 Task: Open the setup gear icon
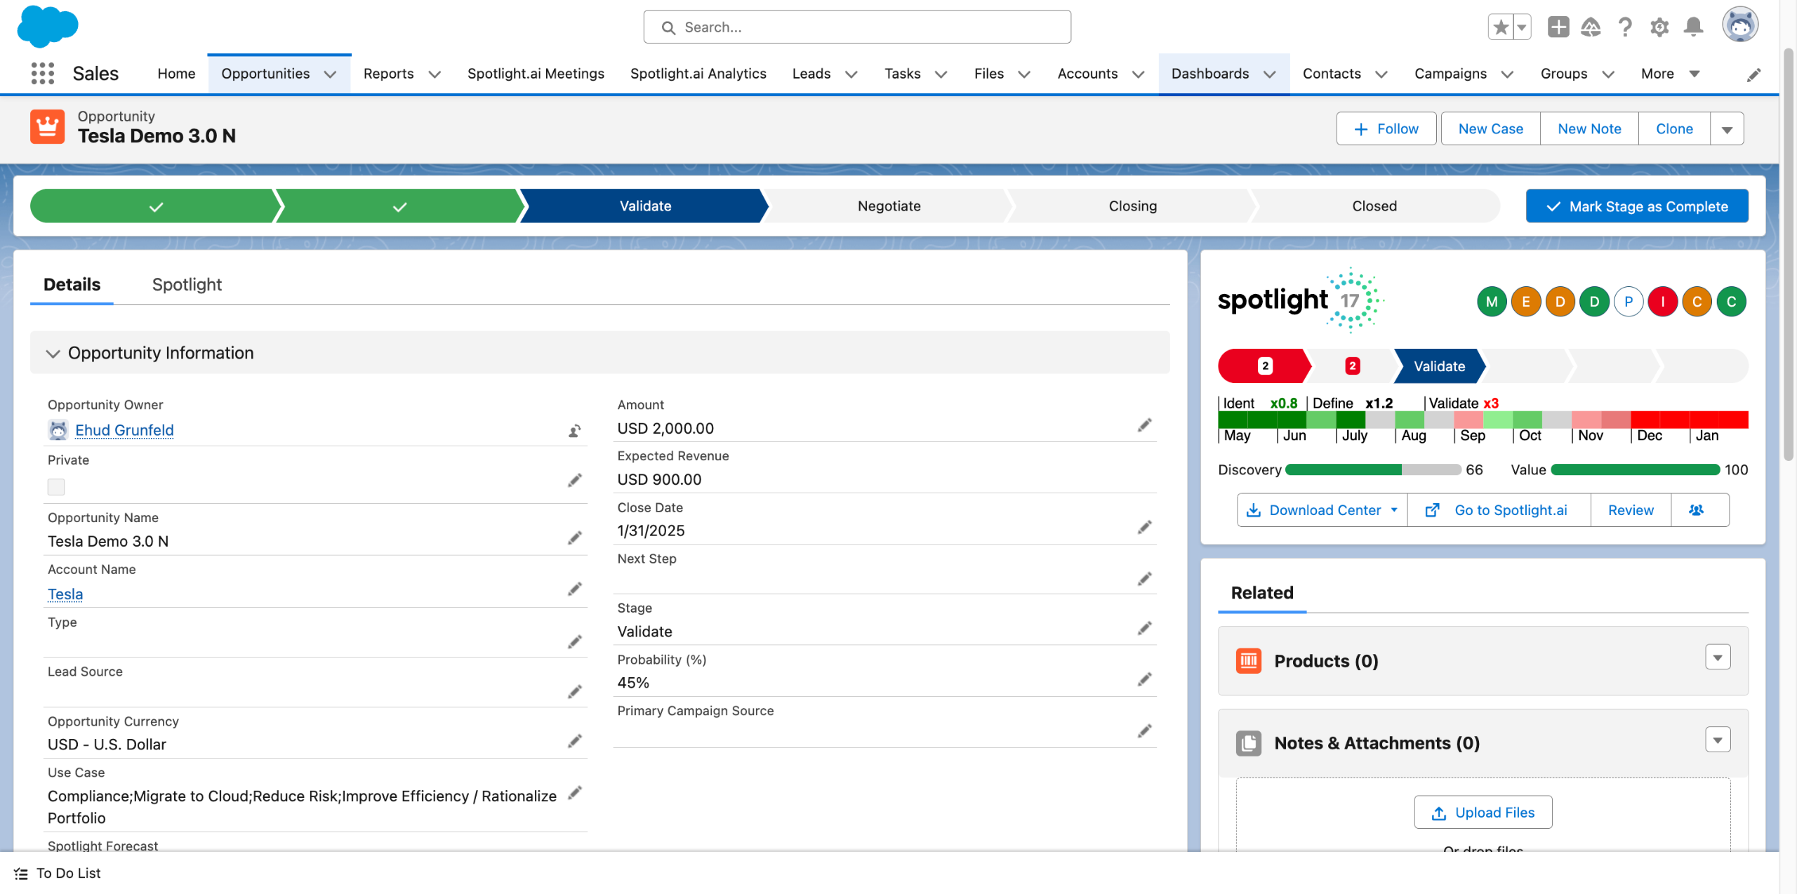1659,27
